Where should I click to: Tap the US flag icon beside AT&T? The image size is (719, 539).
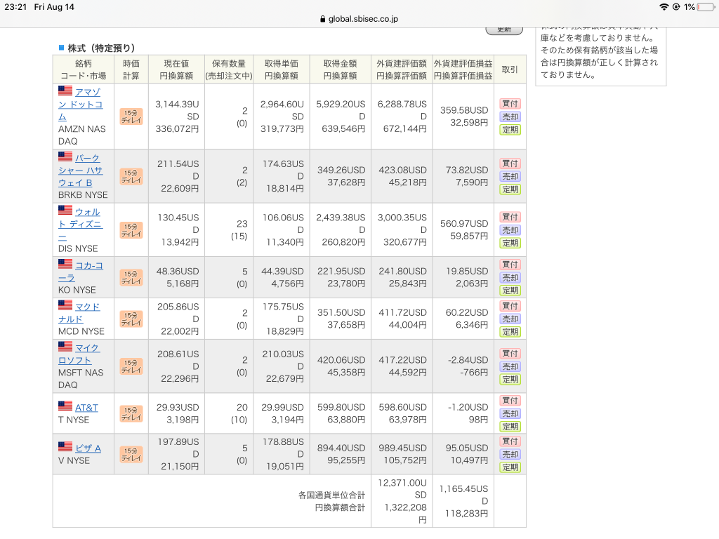65,406
